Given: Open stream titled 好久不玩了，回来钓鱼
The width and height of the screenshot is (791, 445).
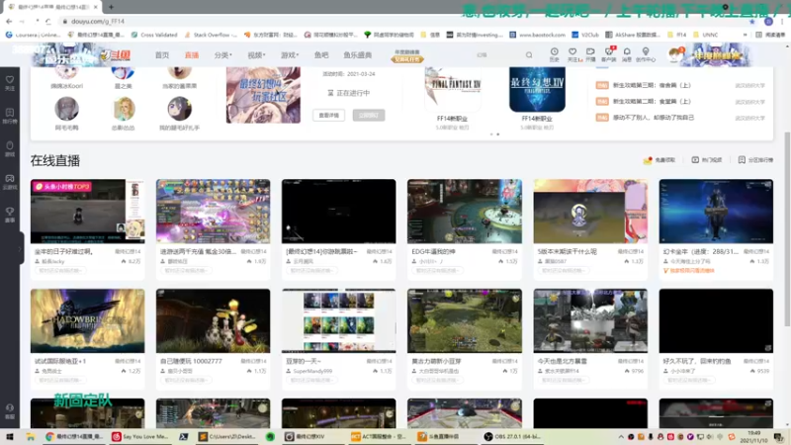Looking at the screenshot, I should click(696, 361).
